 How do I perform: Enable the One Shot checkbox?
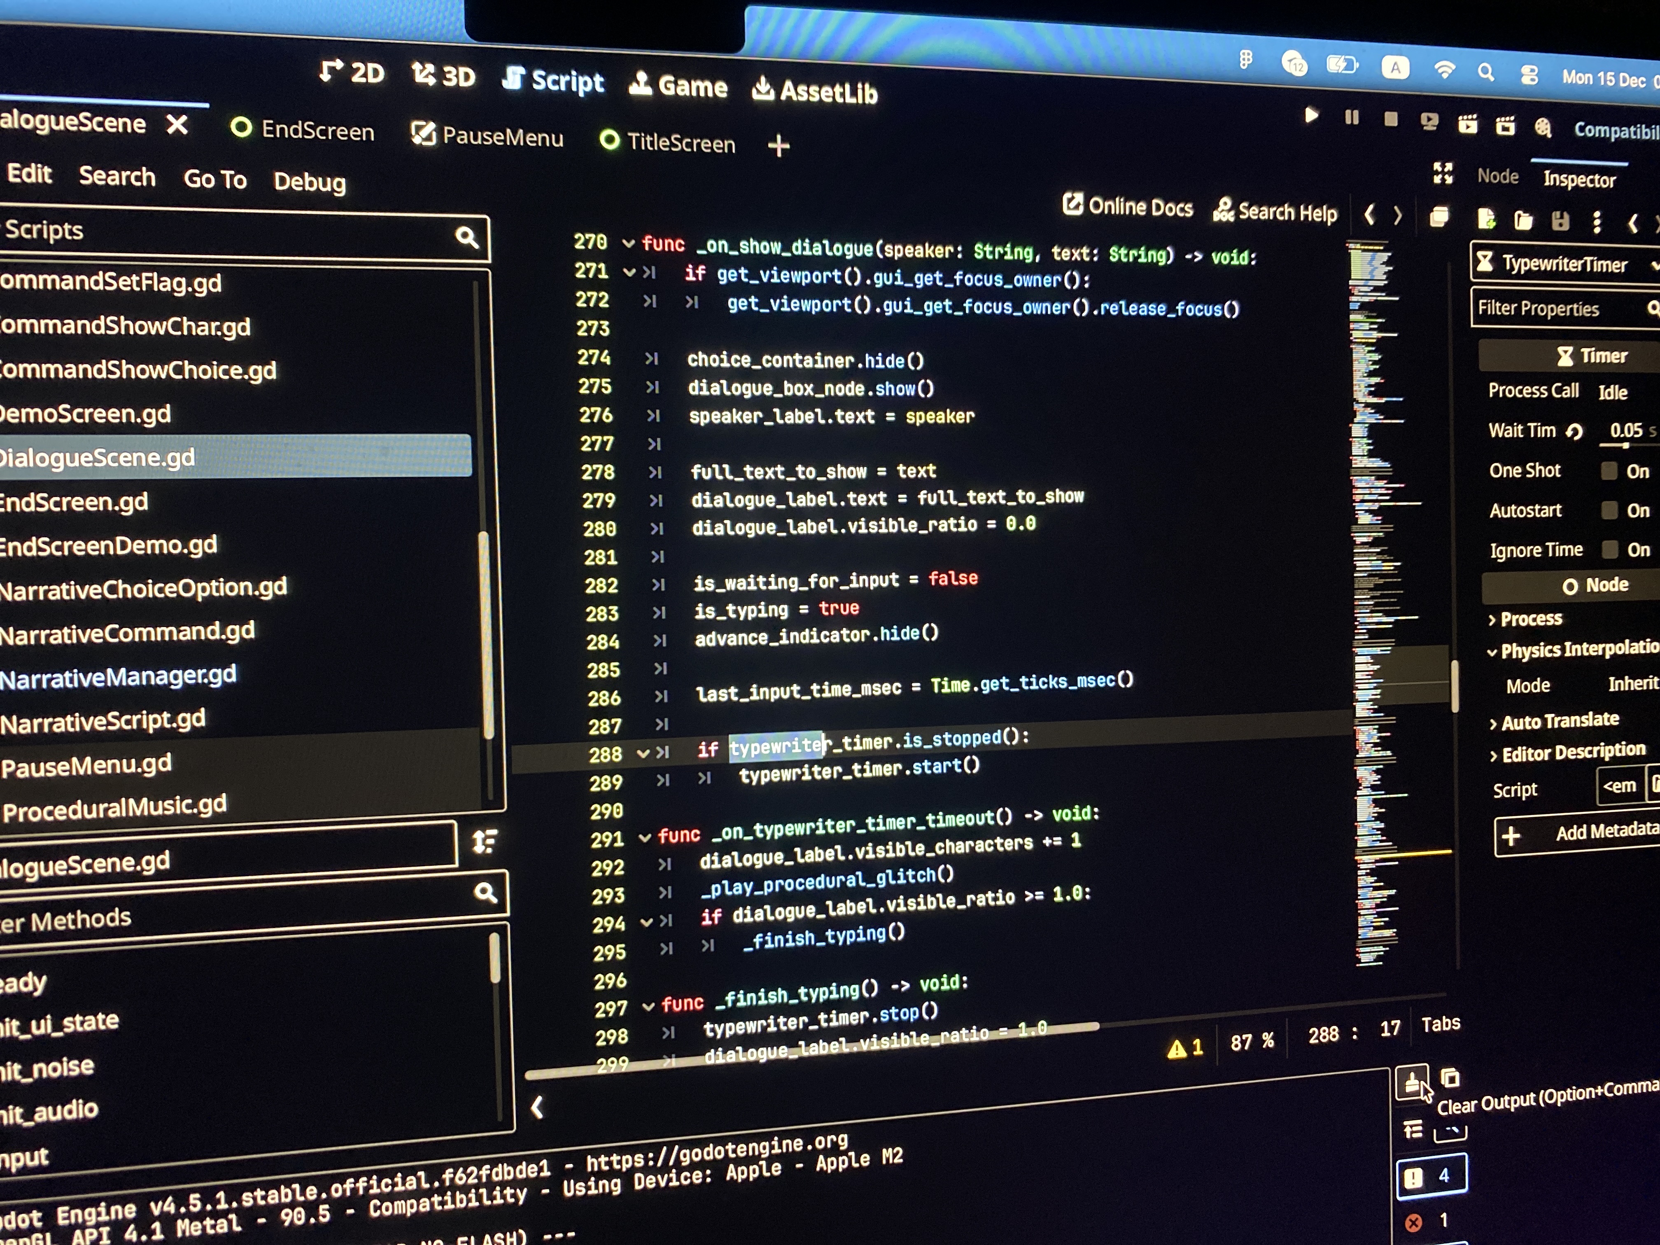coord(1609,471)
